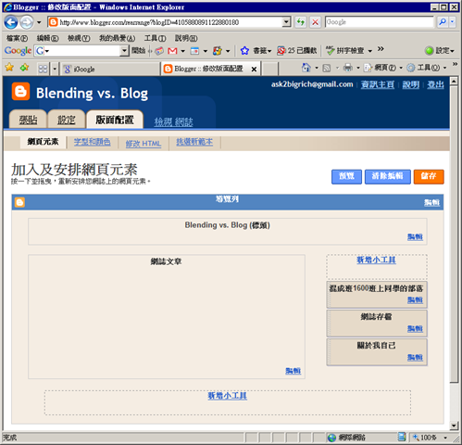462x445 pixels.
Task: Open the 我的最愛(A) menu
Action: click(117, 38)
